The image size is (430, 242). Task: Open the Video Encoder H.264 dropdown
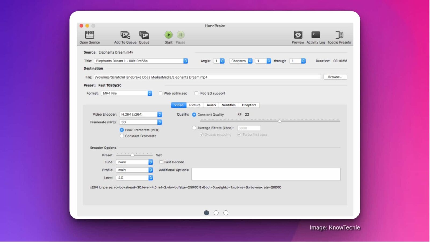tap(141, 114)
